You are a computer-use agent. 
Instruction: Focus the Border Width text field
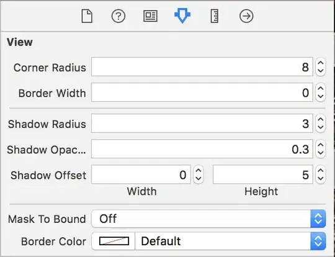coord(202,92)
